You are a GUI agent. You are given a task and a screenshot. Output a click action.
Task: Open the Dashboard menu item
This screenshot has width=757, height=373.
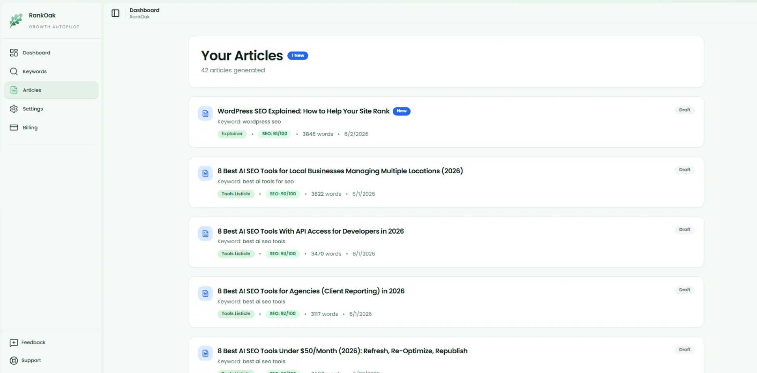tap(51, 52)
